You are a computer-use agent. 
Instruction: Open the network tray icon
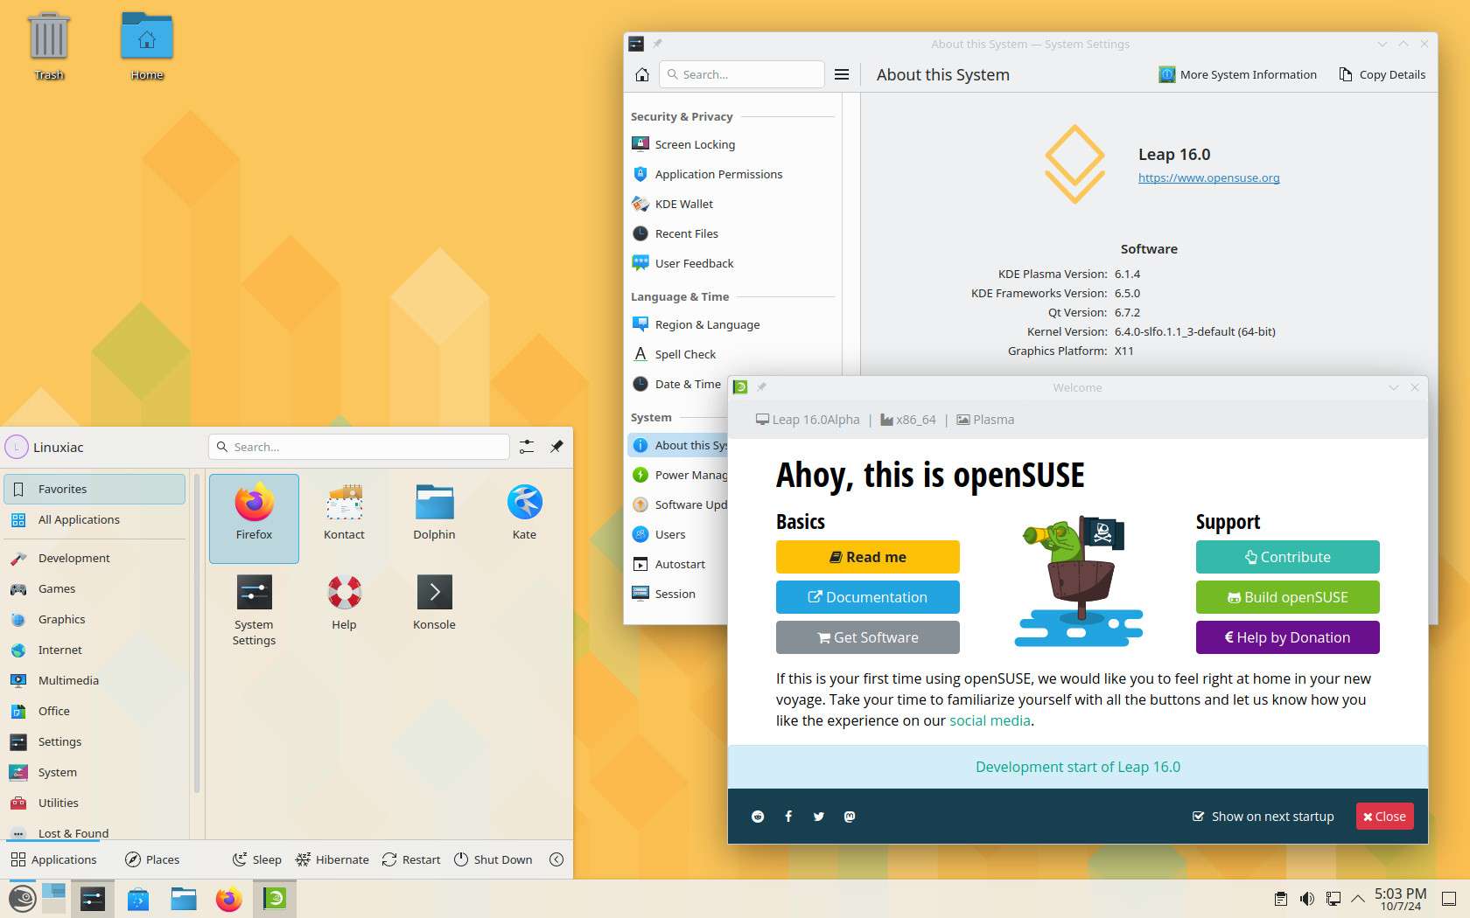(1333, 899)
